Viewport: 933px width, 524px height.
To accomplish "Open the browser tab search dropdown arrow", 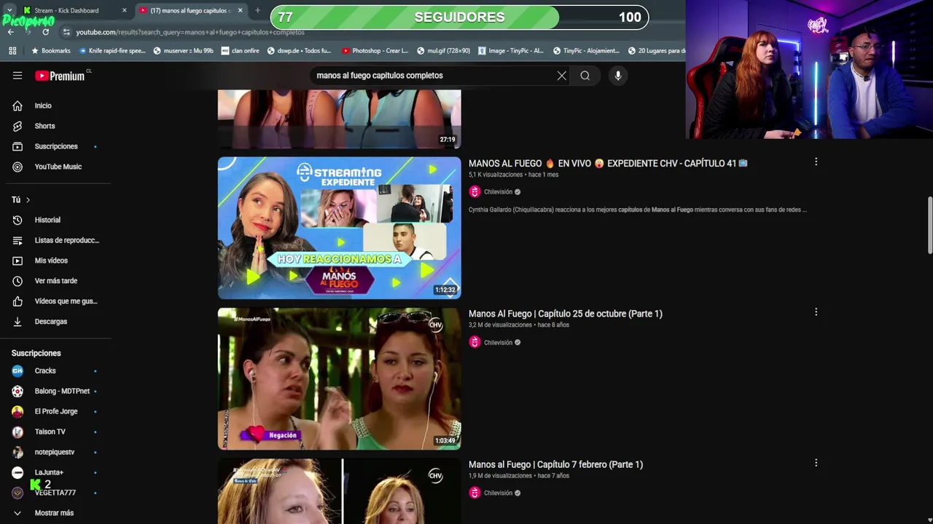I will (9, 10).
